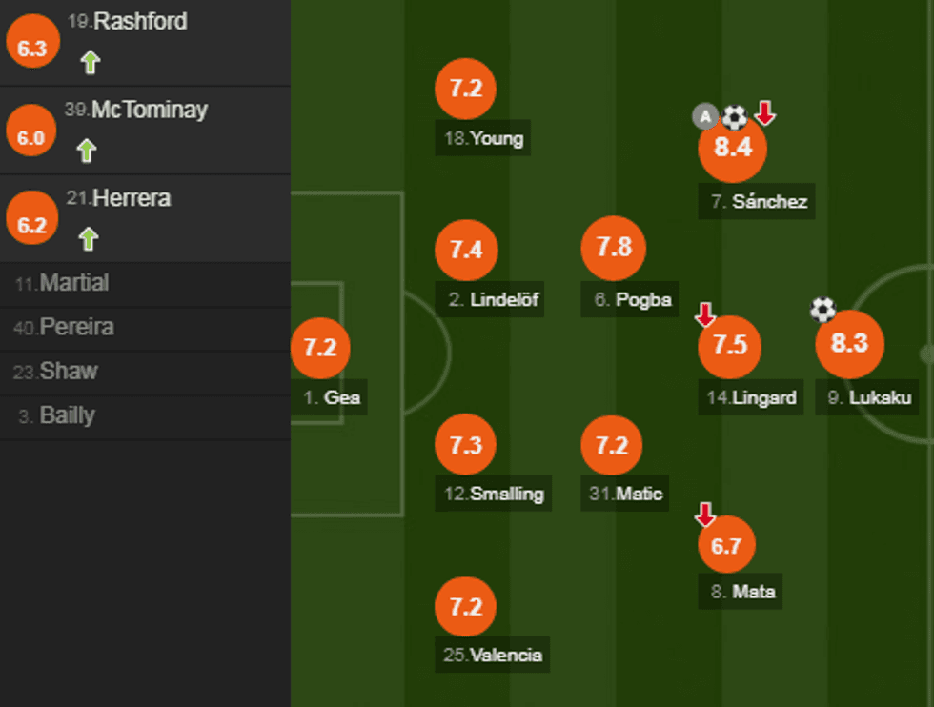Screen dimensions: 934x707
Task: Click Herrera's green substituted-on arrow
Action: [89, 238]
